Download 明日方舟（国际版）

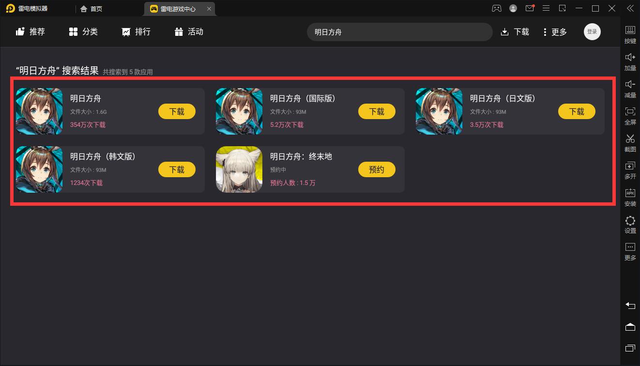377,111
